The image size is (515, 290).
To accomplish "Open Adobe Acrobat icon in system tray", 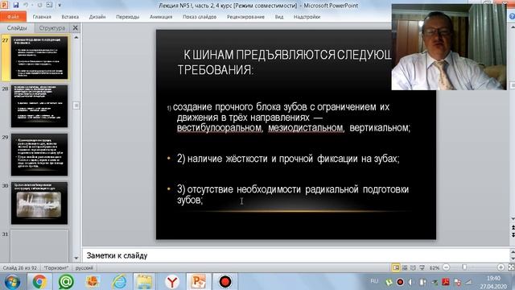I will point(446,282).
